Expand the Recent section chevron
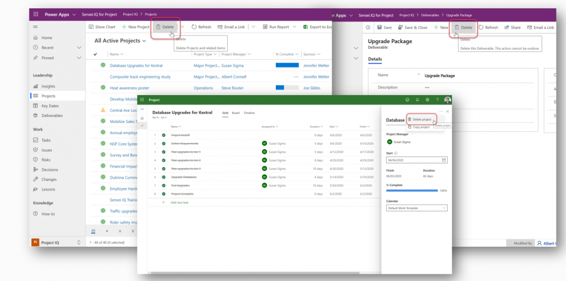566x281 pixels. coord(79,48)
